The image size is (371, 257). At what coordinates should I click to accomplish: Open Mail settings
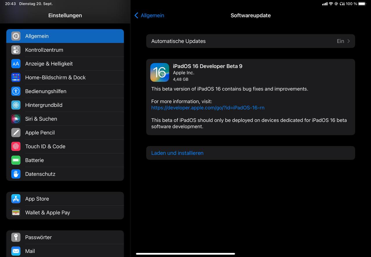coord(65,251)
